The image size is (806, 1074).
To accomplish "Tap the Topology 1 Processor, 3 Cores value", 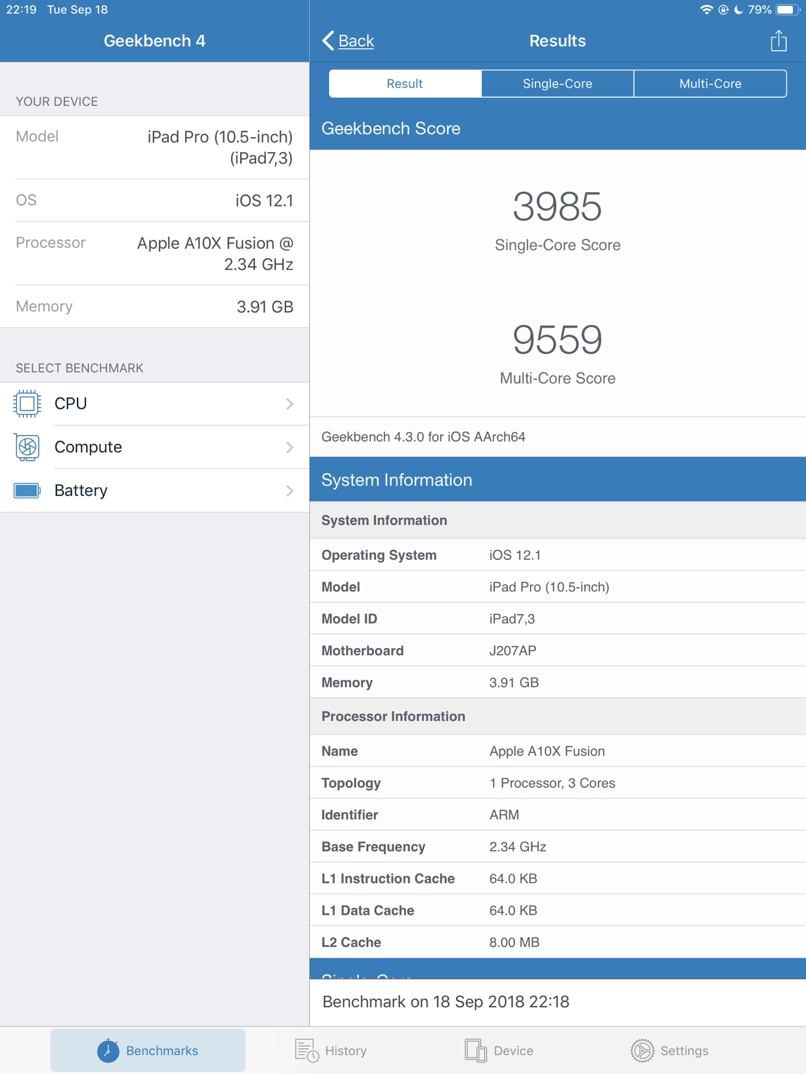I will 552,783.
